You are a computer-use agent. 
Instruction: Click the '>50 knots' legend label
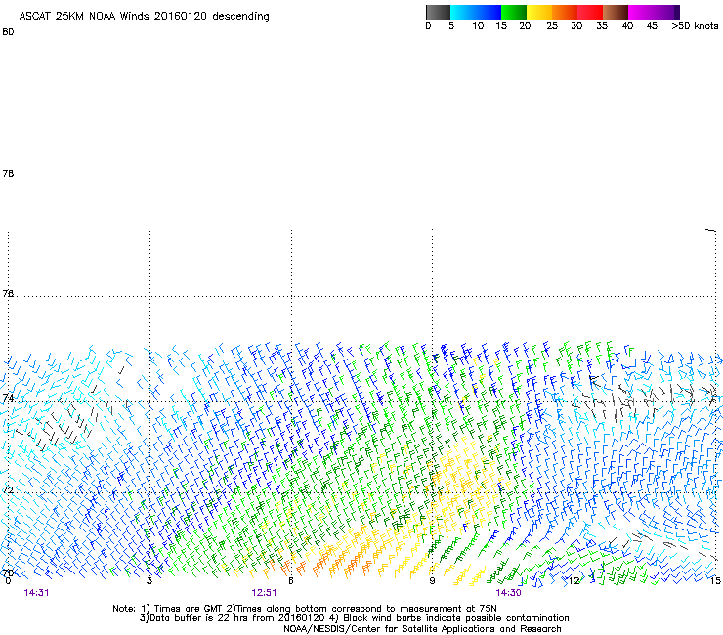(x=695, y=26)
